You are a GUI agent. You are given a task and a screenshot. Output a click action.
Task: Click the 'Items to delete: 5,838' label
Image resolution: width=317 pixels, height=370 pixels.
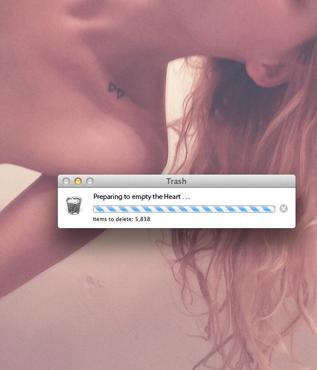(x=122, y=219)
